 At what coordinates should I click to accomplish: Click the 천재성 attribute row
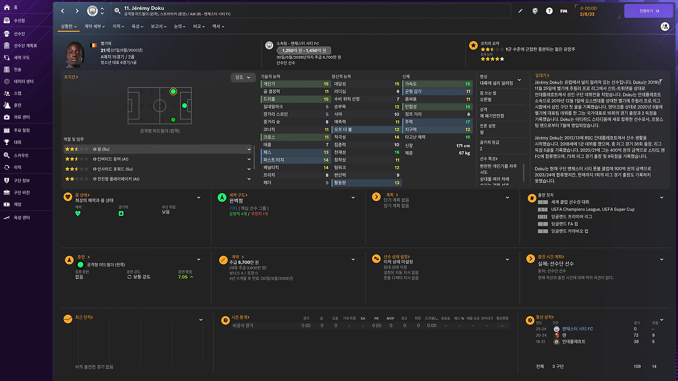[x=367, y=152]
